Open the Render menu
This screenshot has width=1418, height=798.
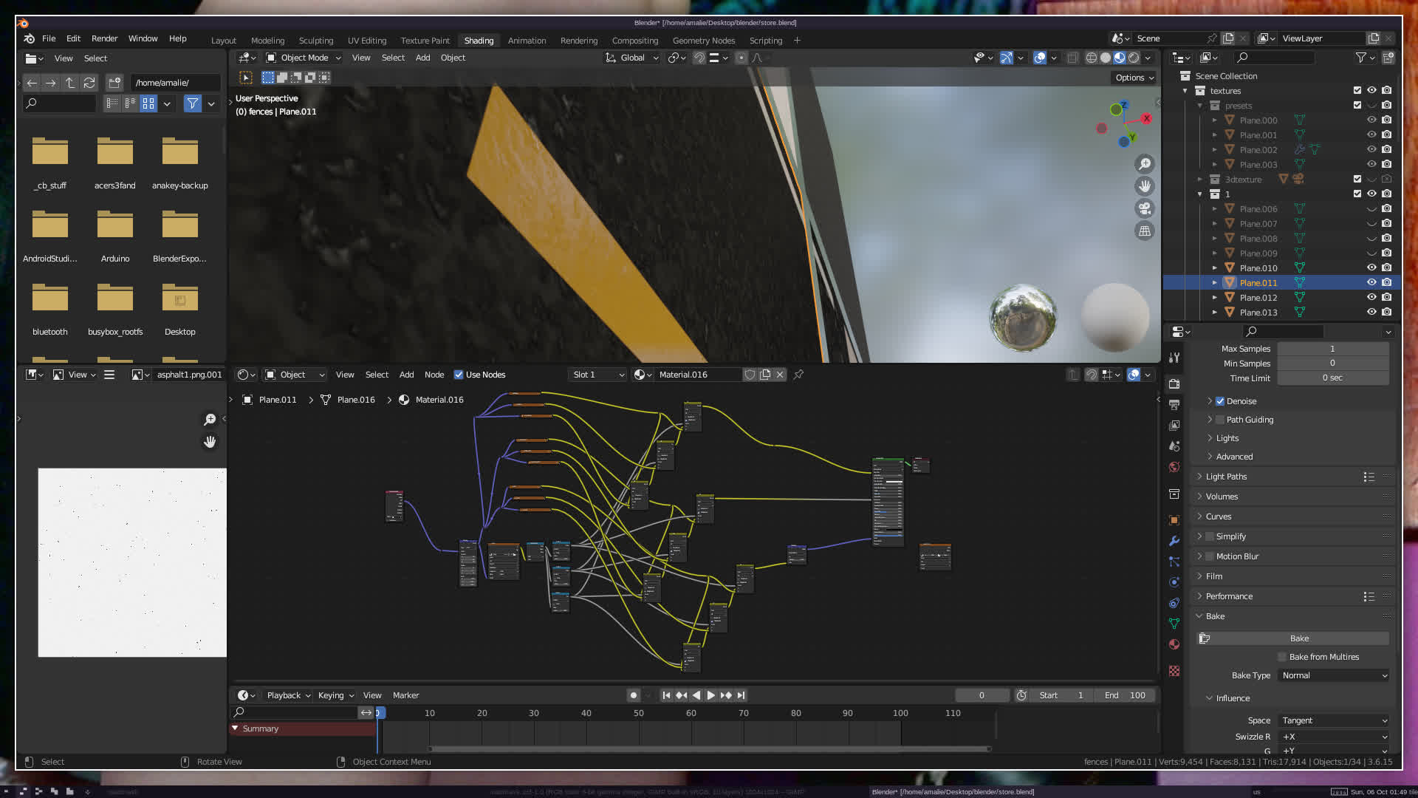coord(104,38)
